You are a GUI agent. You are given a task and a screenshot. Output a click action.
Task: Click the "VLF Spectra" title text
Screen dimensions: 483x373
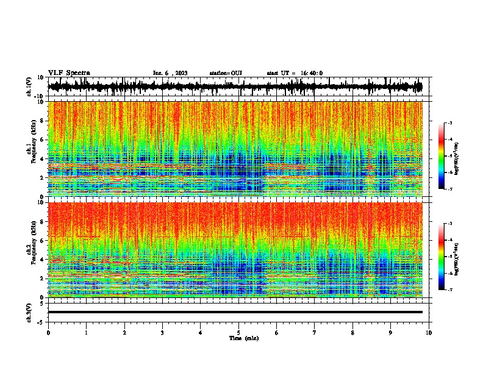coord(69,73)
